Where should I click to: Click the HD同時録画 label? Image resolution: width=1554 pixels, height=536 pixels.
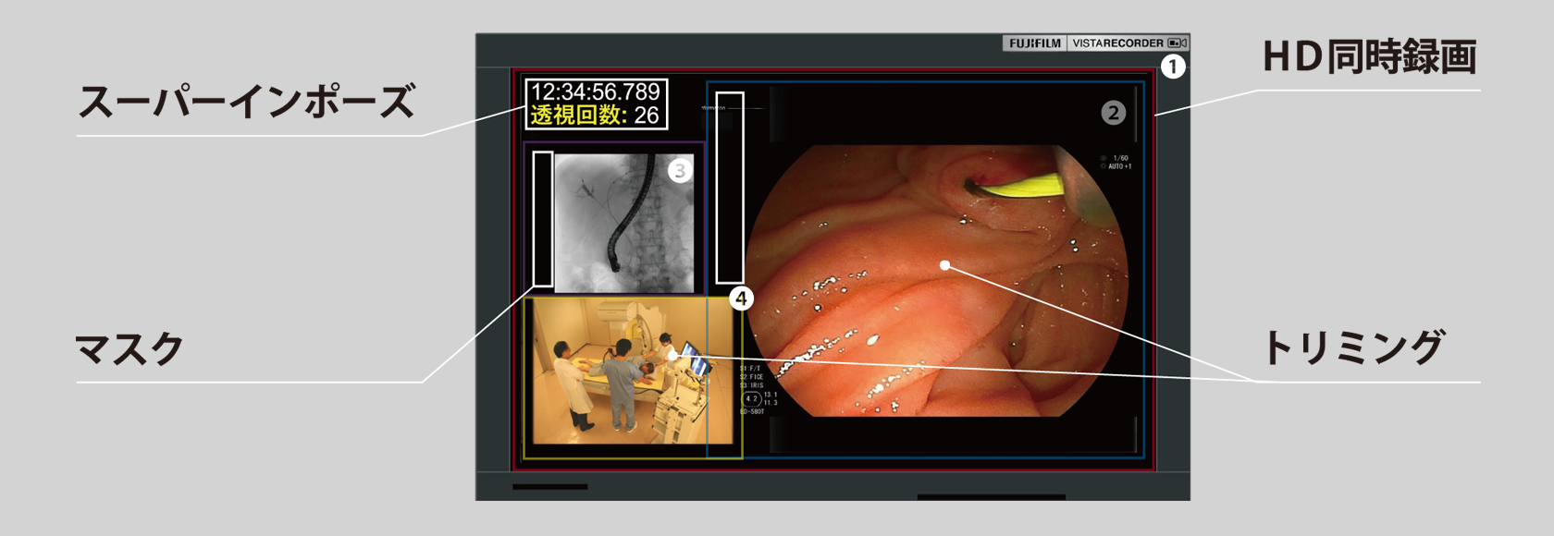pos(1368,57)
